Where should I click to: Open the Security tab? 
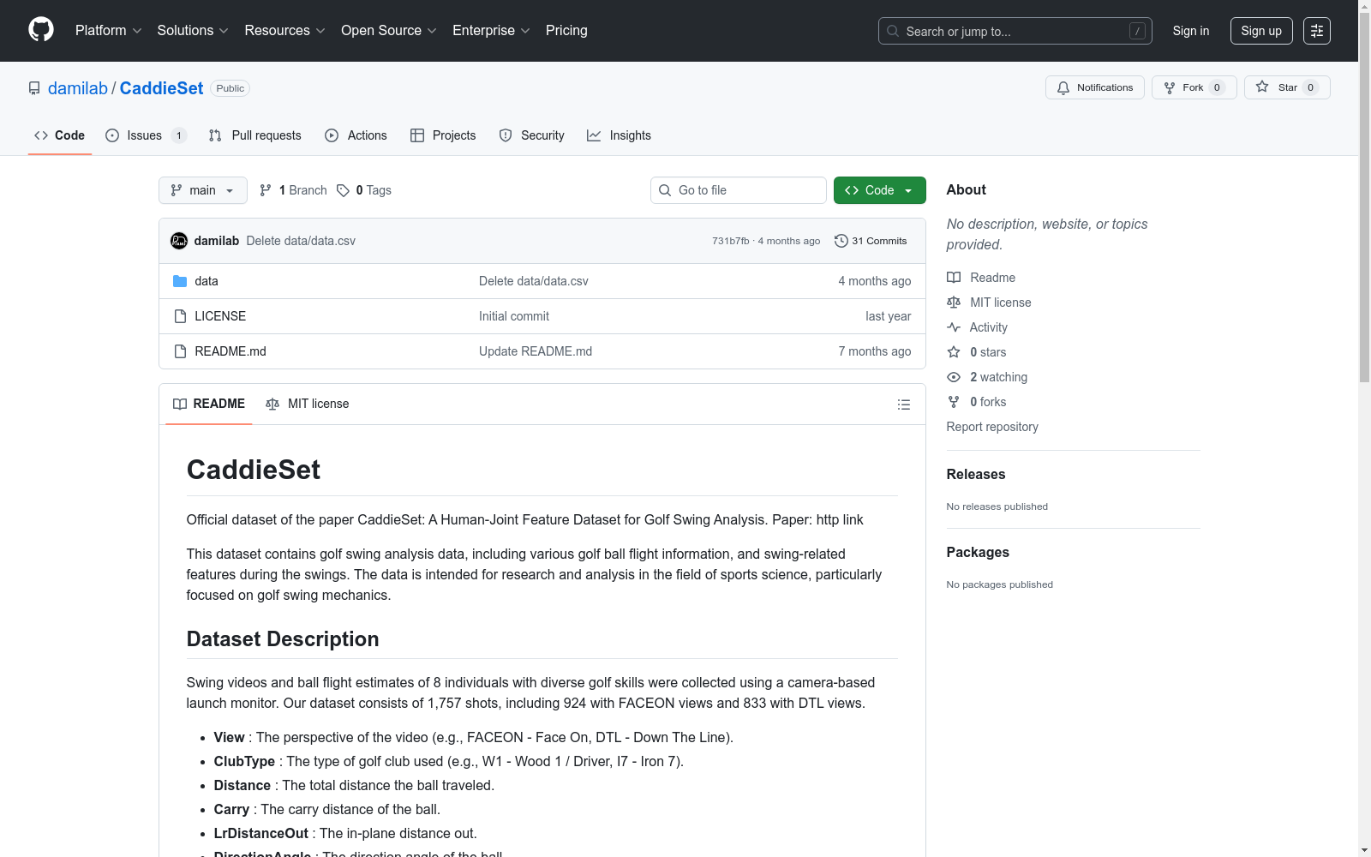click(x=532, y=135)
